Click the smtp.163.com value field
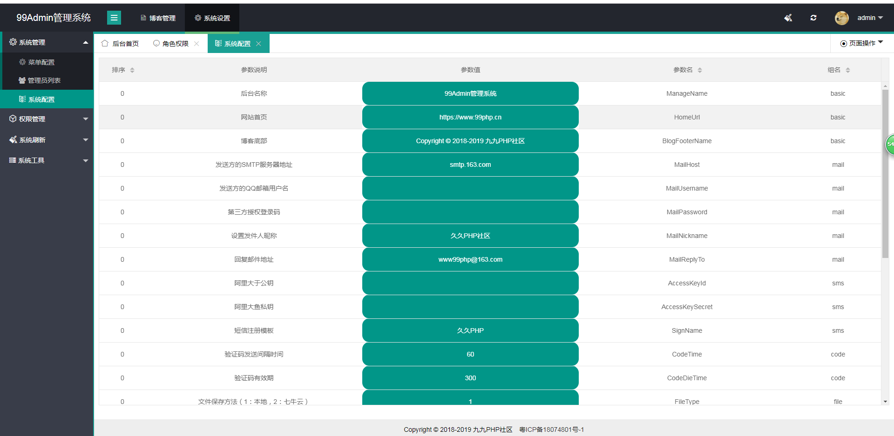Viewport: 894px width, 436px height. pos(470,165)
